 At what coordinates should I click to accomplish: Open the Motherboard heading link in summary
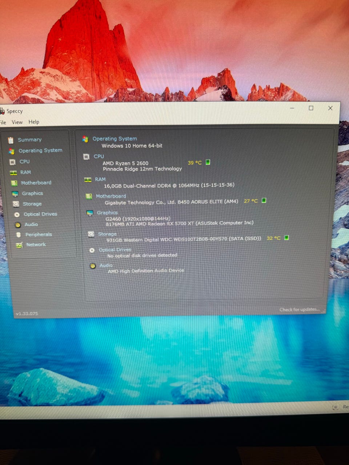pos(111,196)
